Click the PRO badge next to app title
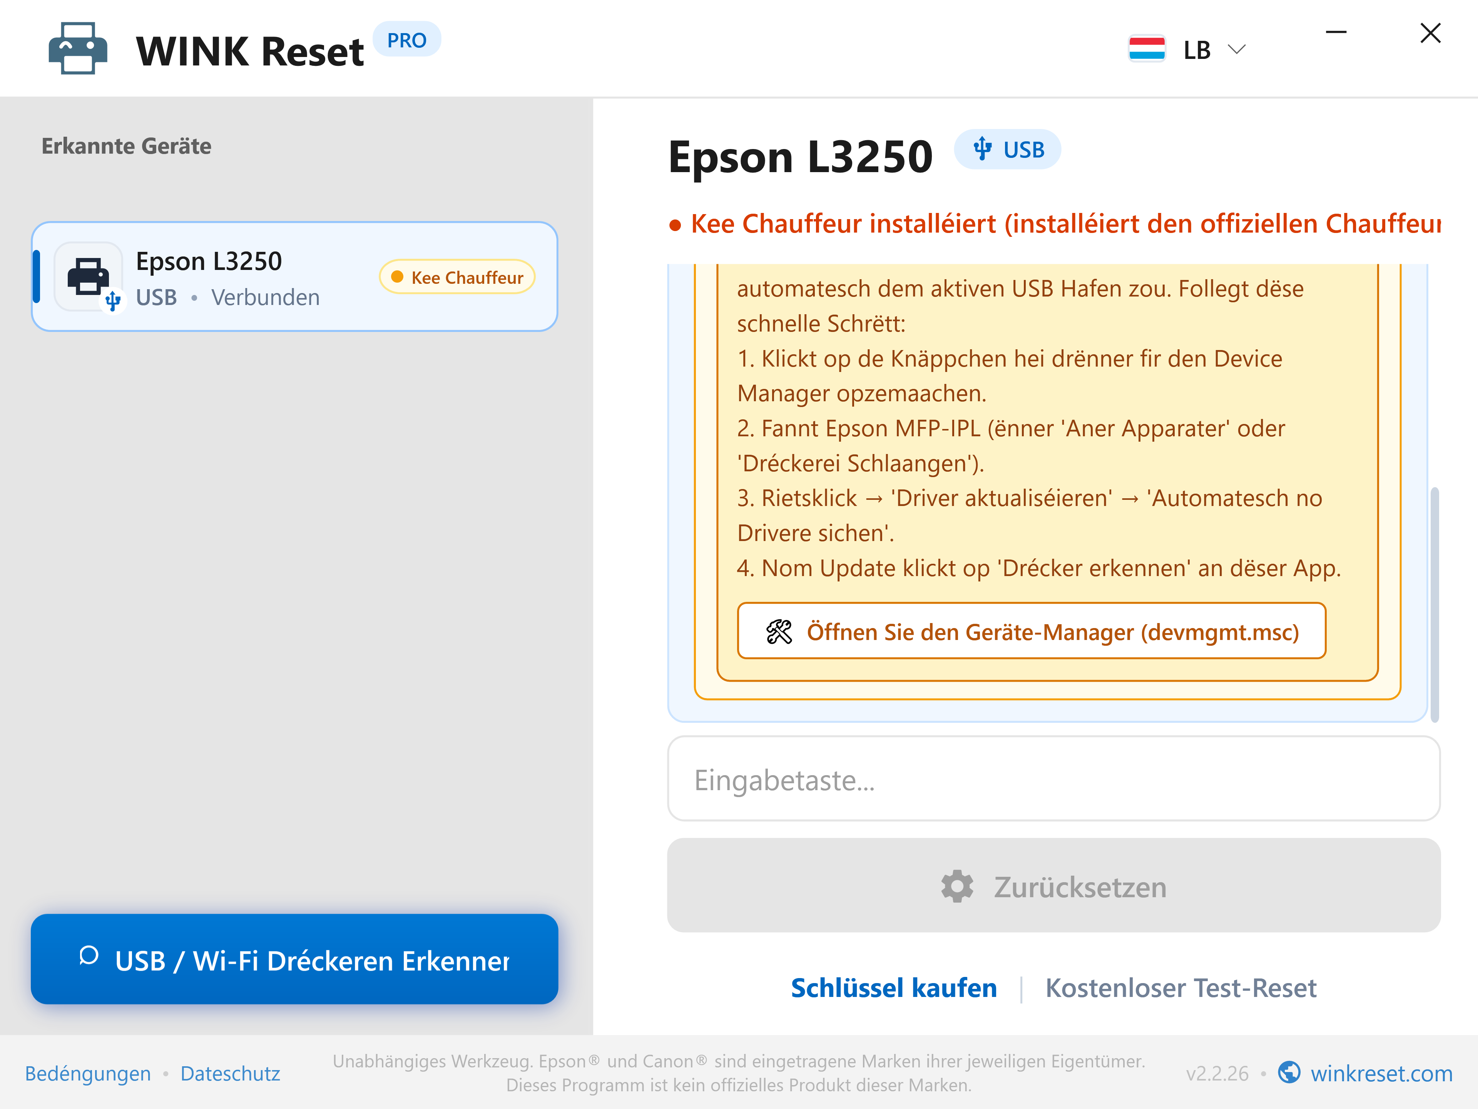 point(406,40)
